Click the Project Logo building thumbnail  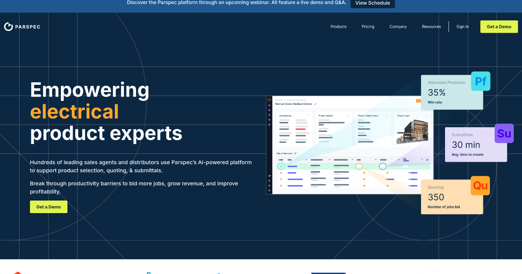tap(414, 131)
